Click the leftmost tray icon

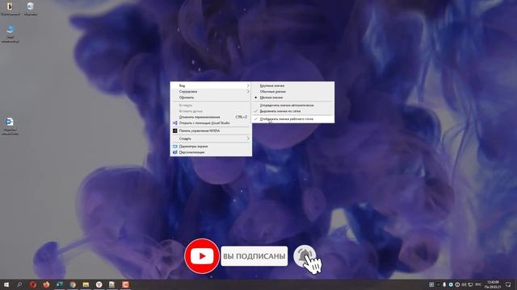pyautogui.click(x=431, y=284)
